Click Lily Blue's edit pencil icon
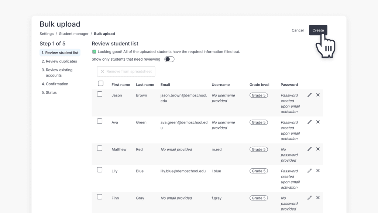Screen dimensions: 378x213 coord(309,170)
